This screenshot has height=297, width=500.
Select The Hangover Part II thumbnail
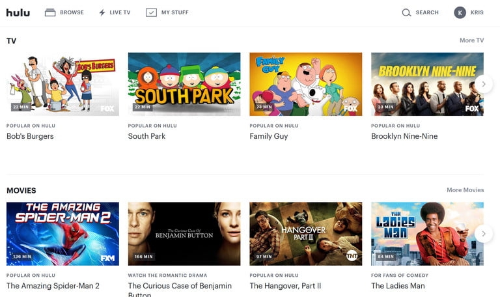[x=305, y=233]
